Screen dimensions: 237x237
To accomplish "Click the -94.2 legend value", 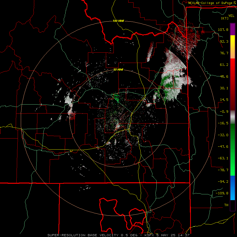I will point(223,182).
